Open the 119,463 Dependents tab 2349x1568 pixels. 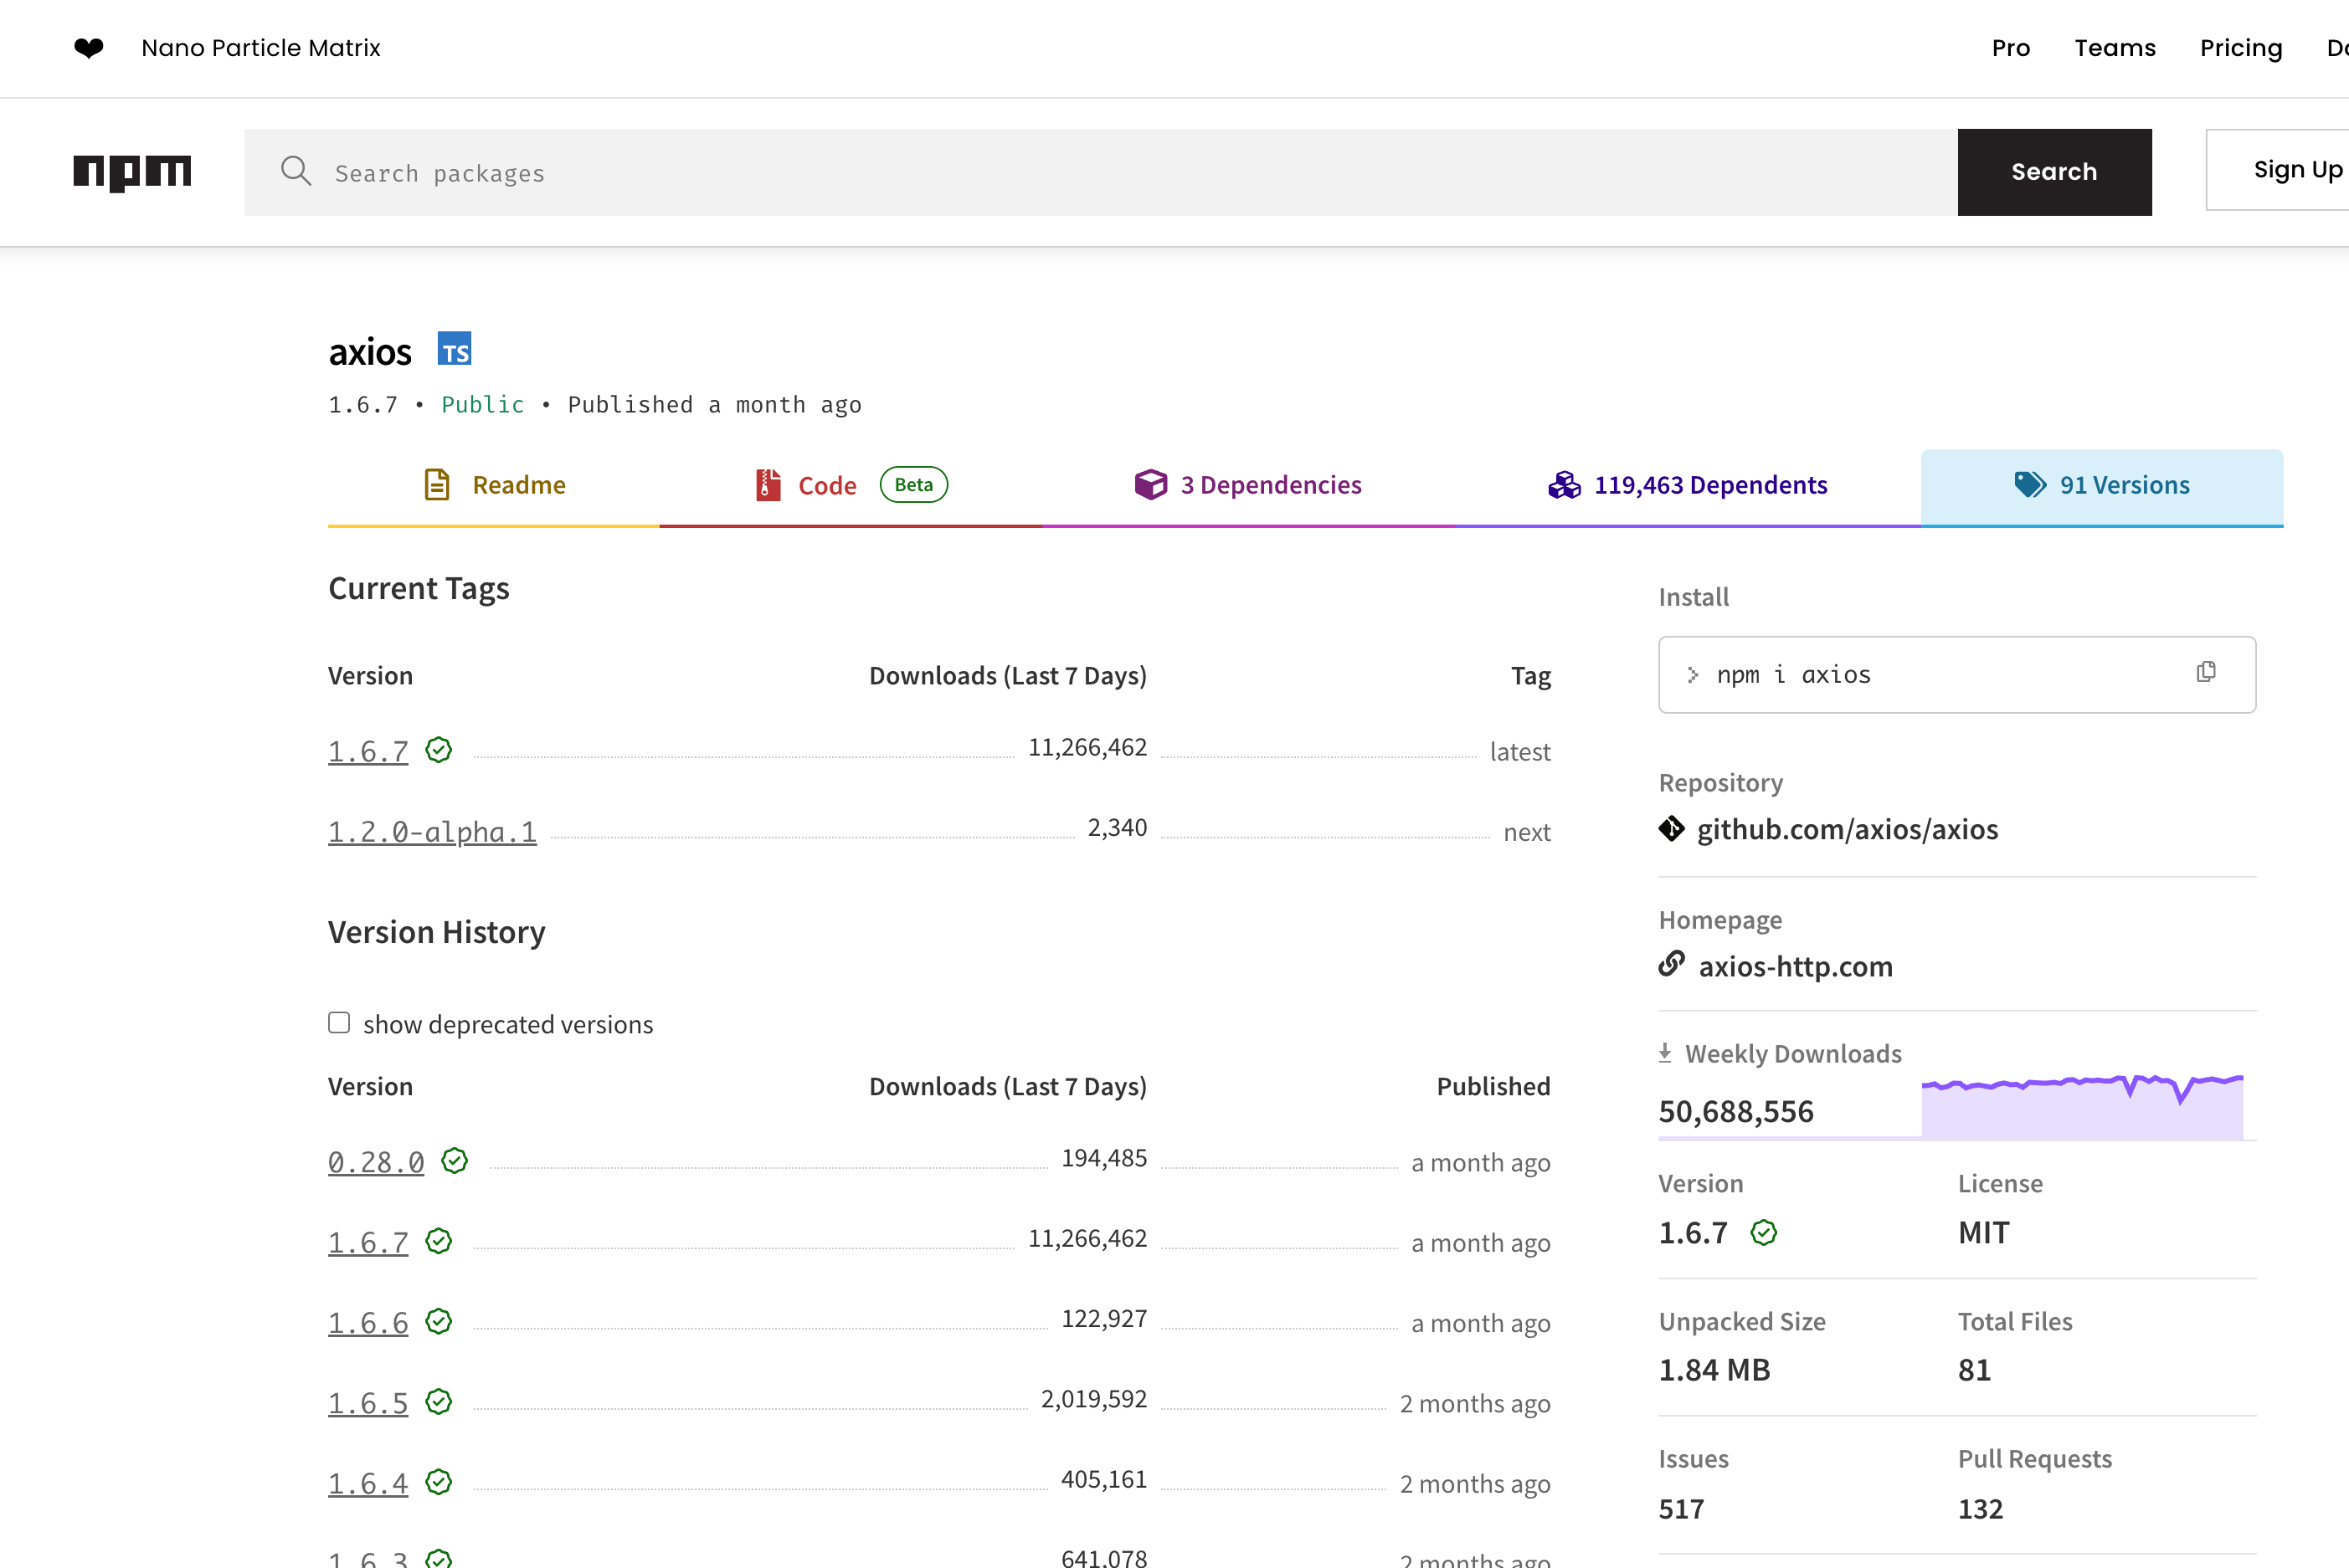tap(1688, 487)
